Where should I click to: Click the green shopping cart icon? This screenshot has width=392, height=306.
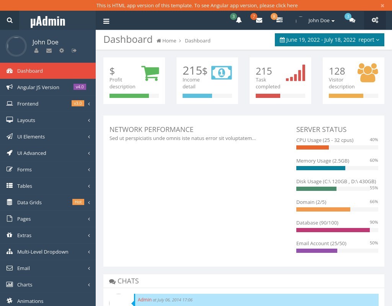[x=150, y=73]
